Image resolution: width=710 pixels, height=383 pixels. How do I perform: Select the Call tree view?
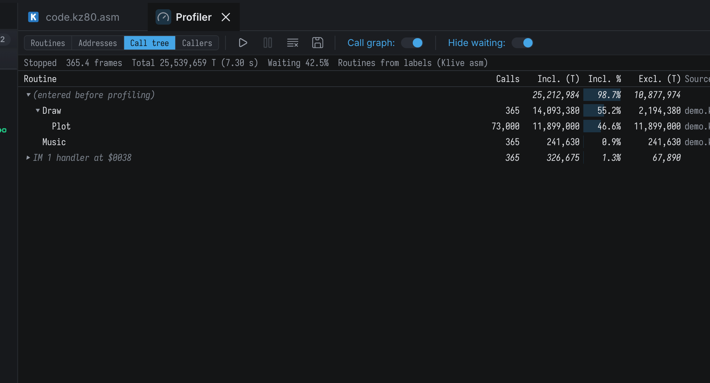[149, 43]
